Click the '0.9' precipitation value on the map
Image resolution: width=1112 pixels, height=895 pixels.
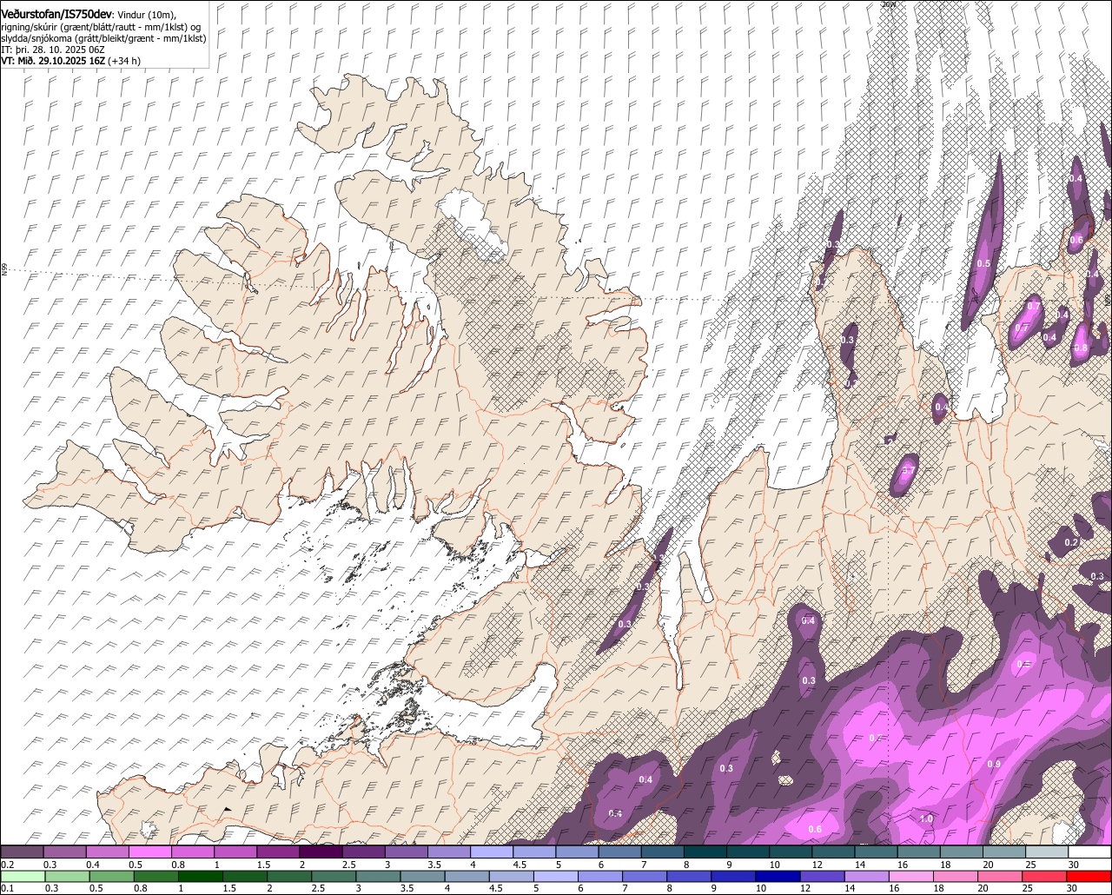994,764
